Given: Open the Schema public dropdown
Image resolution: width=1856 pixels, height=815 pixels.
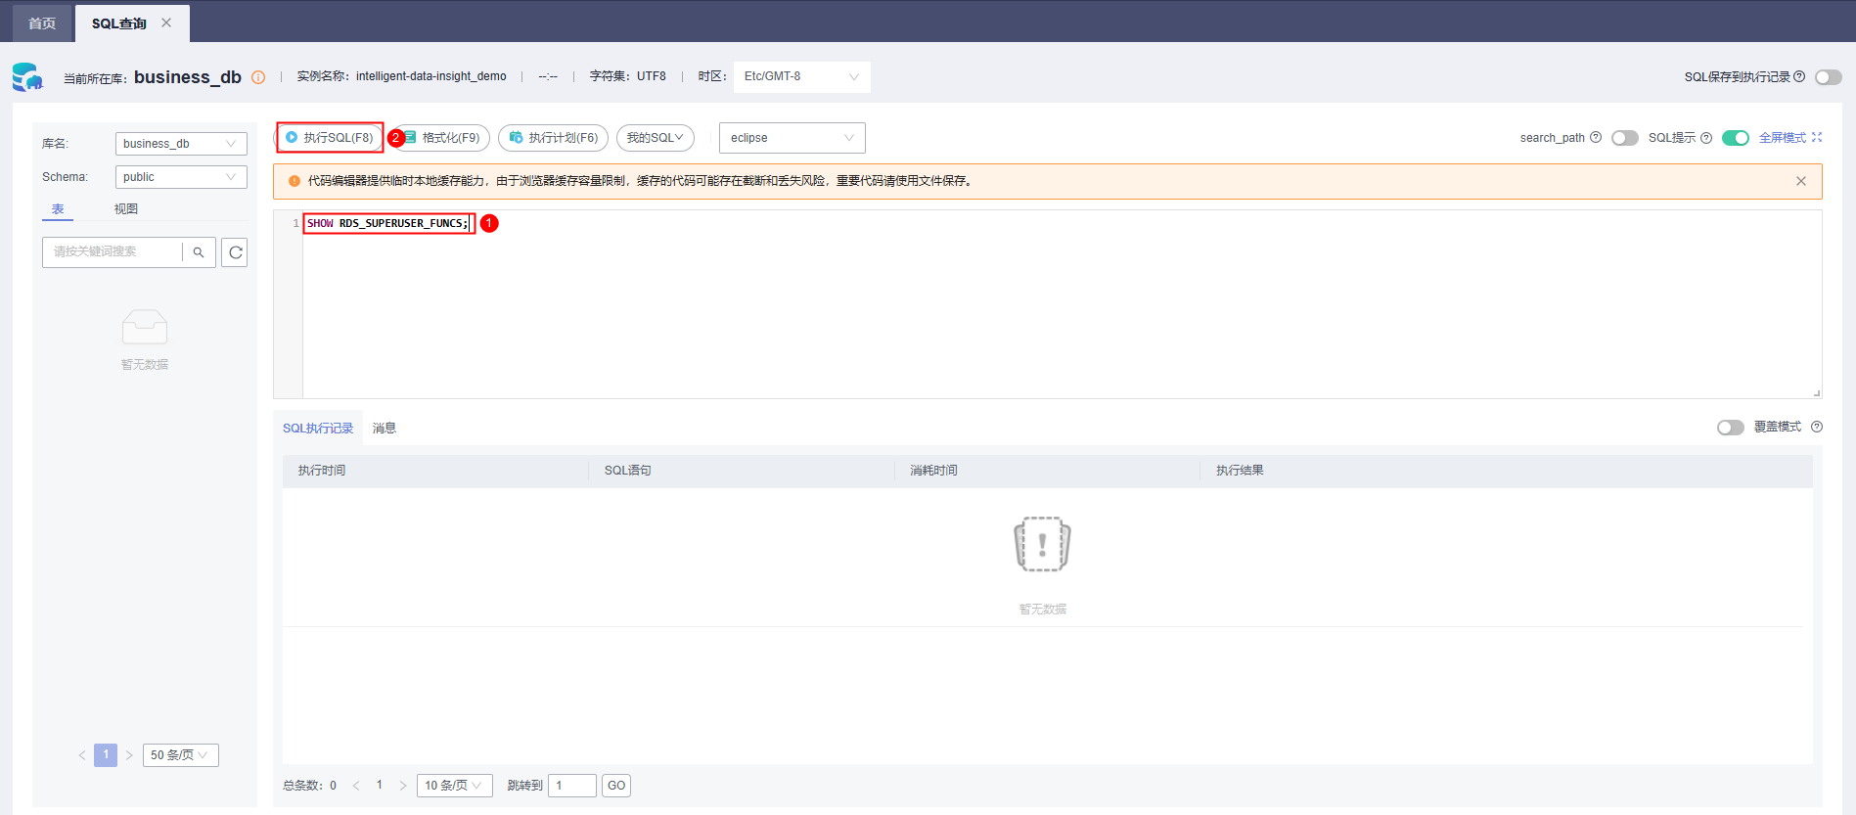Looking at the screenshot, I should pos(181,177).
